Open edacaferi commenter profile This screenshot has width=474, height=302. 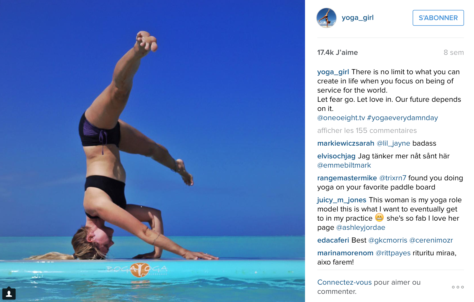[333, 240]
